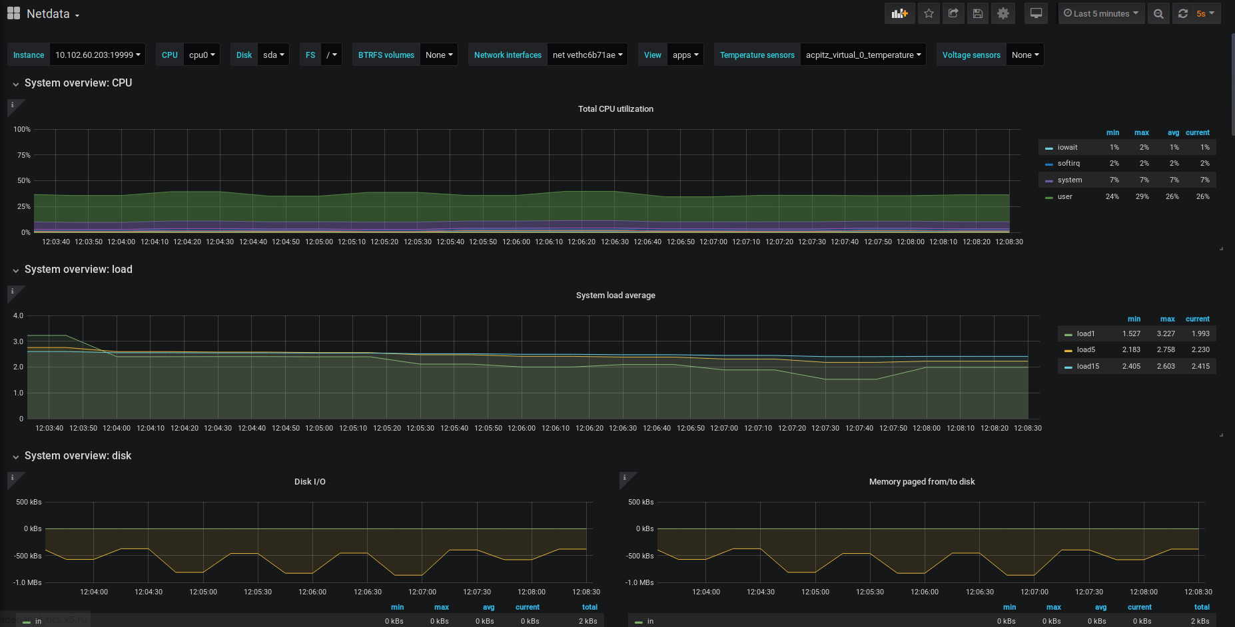This screenshot has height=627, width=1235.
Task: Toggle Disk I/O 'in' series in legend
Action: 38,621
